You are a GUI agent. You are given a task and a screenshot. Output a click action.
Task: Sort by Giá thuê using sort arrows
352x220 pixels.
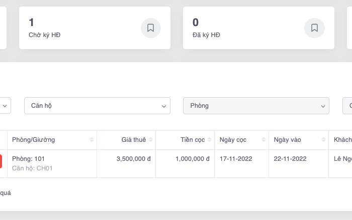(x=151, y=140)
